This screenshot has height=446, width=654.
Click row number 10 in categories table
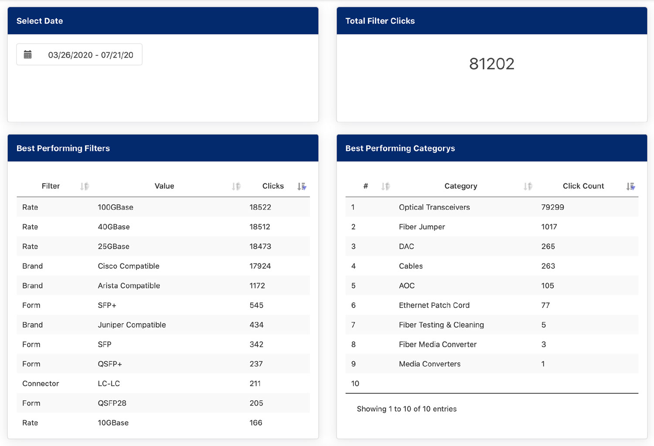tap(355, 384)
